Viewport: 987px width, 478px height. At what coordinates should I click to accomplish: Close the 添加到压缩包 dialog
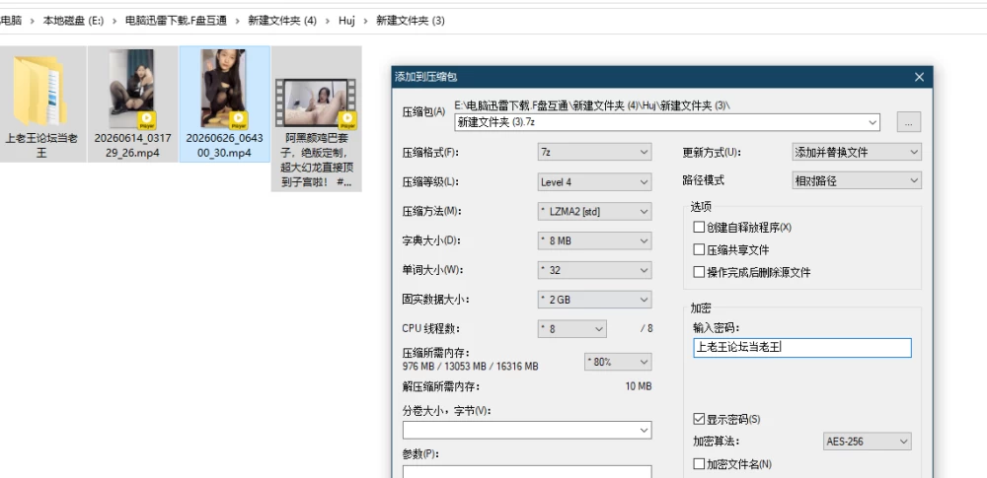tap(919, 77)
